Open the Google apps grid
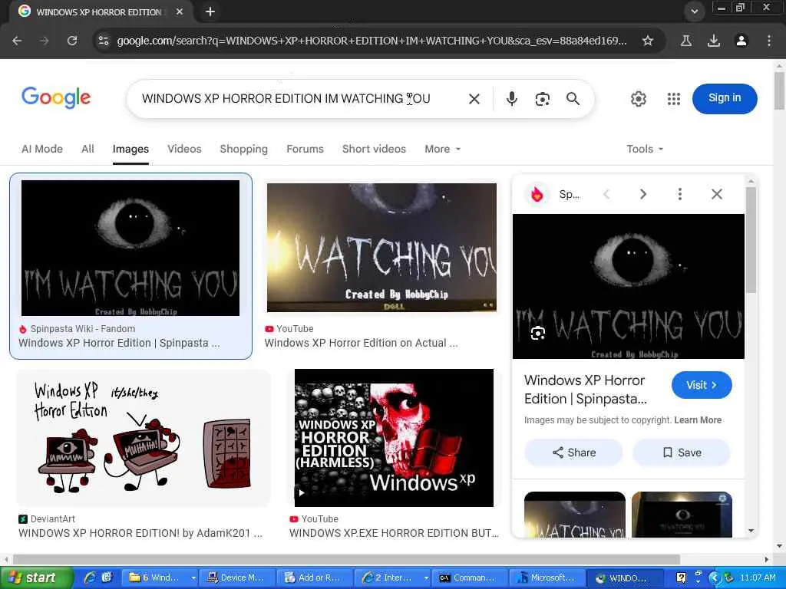786x589 pixels. [674, 99]
